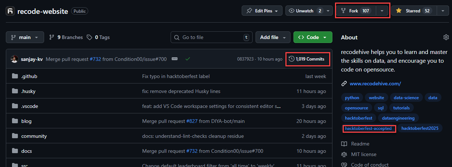Select the dataengineering topic tag

(x=398, y=118)
